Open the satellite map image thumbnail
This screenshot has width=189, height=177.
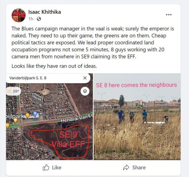(x=49, y=117)
